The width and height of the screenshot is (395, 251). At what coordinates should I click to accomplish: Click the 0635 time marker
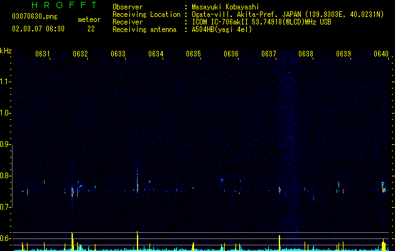[193, 53]
